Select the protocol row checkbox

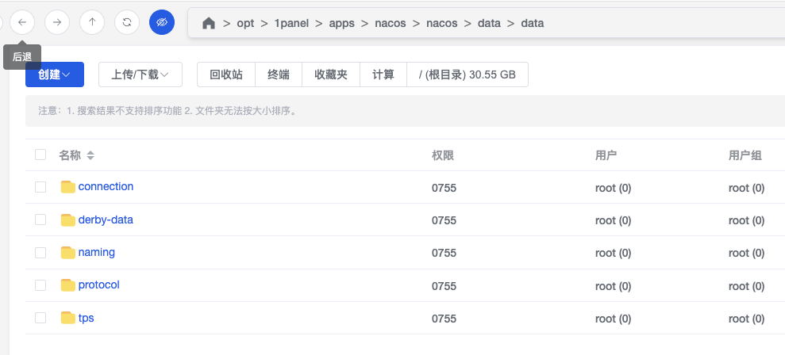[x=40, y=285]
